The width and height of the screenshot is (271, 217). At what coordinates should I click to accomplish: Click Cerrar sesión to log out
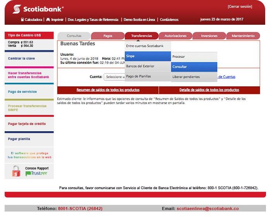(x=239, y=7)
